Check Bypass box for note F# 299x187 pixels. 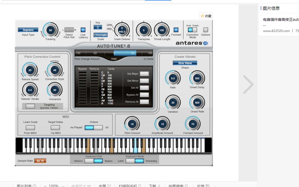tap(83, 89)
